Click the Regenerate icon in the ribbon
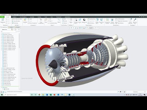The width and height of the screenshot is (147, 110). (3, 20)
